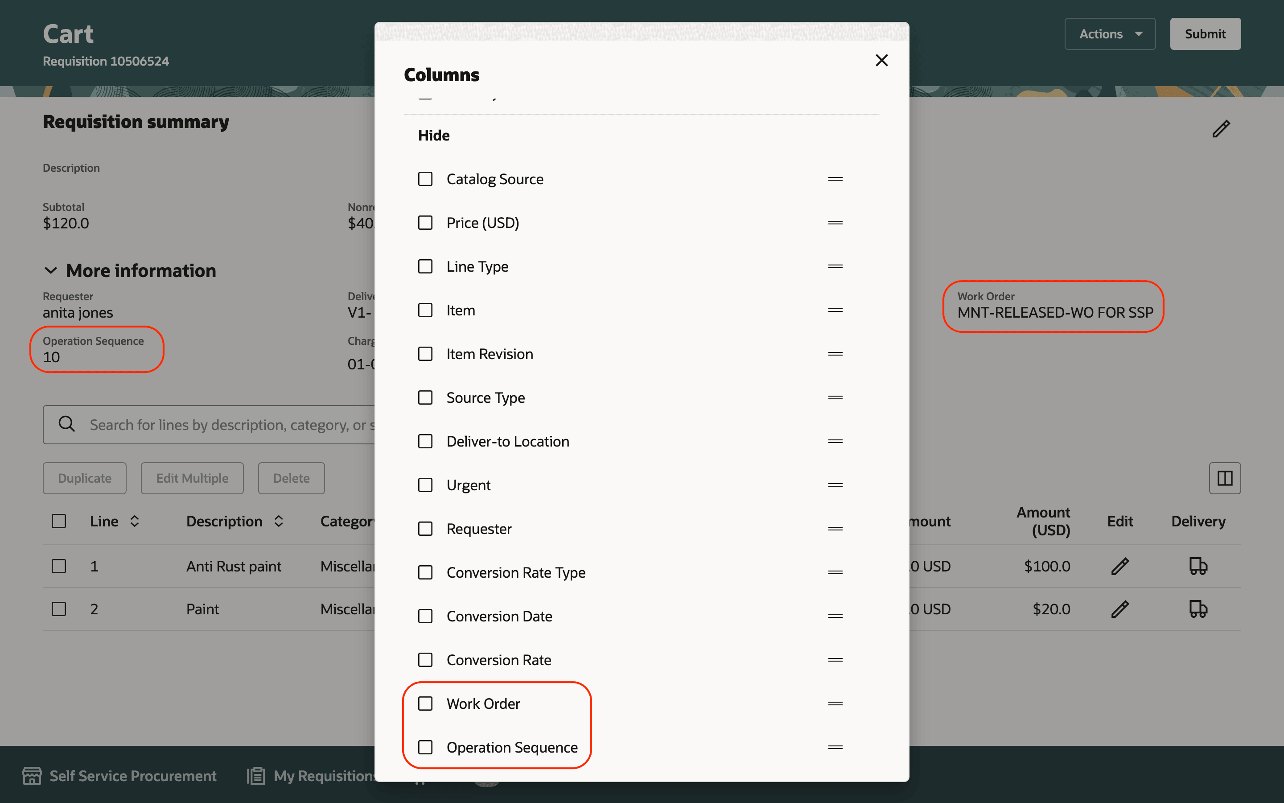Click the Duplicate button
The image size is (1284, 803).
coord(84,478)
